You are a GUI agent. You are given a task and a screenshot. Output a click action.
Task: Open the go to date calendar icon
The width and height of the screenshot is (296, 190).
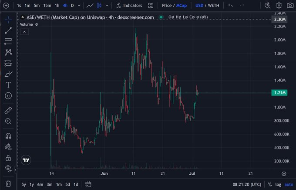pyautogui.click(x=88, y=184)
